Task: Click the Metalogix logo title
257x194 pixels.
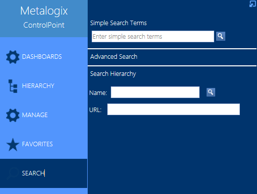Action: pyautogui.click(x=44, y=11)
